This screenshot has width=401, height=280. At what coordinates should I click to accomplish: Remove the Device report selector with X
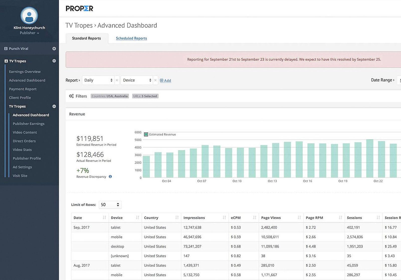tap(155, 80)
